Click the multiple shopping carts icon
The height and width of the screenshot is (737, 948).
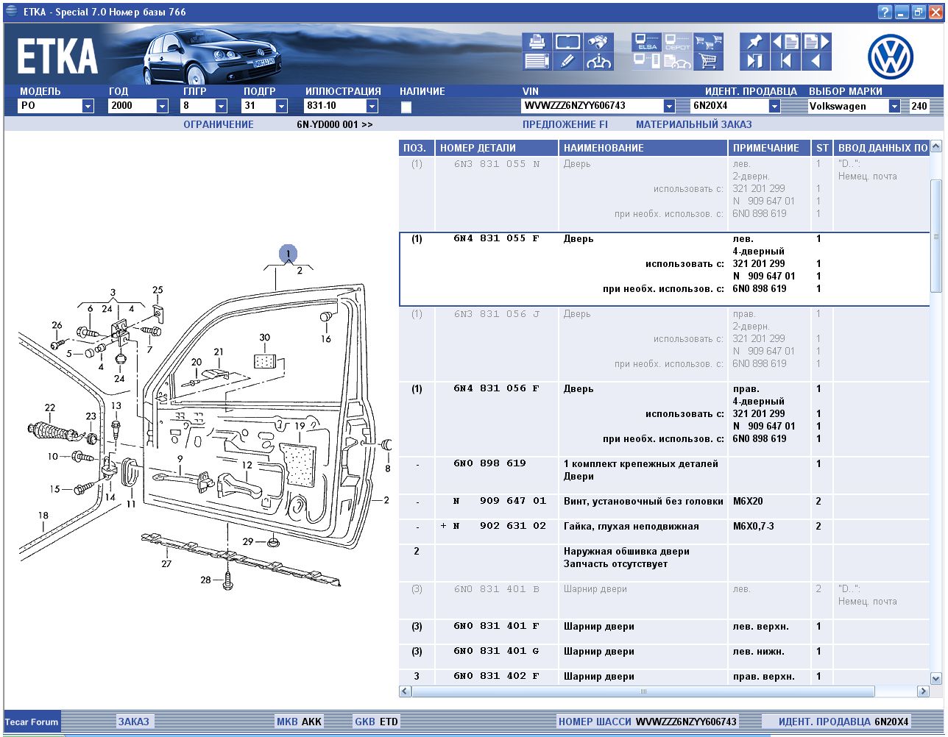point(709,42)
